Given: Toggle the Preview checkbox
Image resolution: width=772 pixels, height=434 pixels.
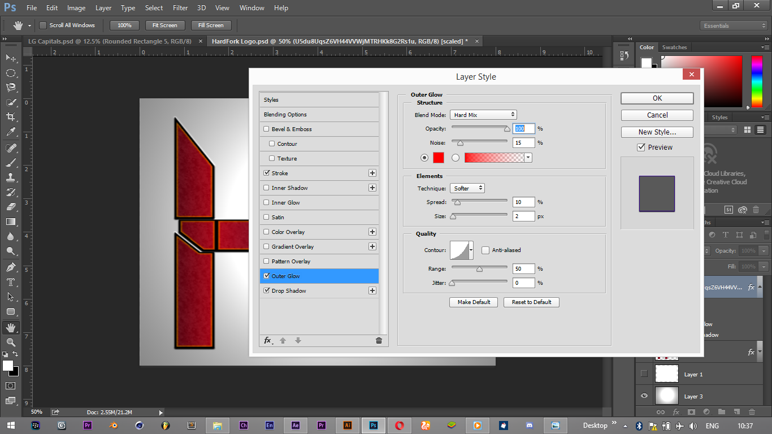Looking at the screenshot, I should pyautogui.click(x=641, y=147).
